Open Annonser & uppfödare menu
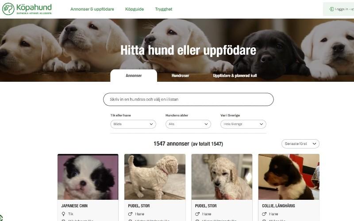This screenshot has width=354, height=221. tap(92, 9)
